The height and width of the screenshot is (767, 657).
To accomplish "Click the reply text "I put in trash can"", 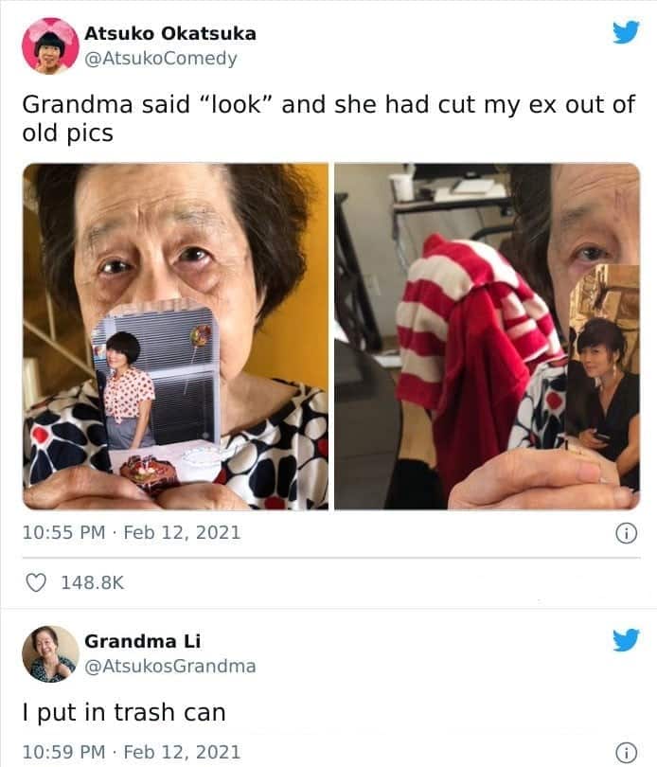I will (x=124, y=712).
